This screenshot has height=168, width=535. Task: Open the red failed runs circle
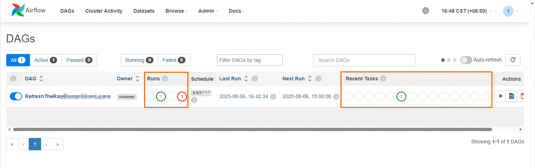point(182,97)
